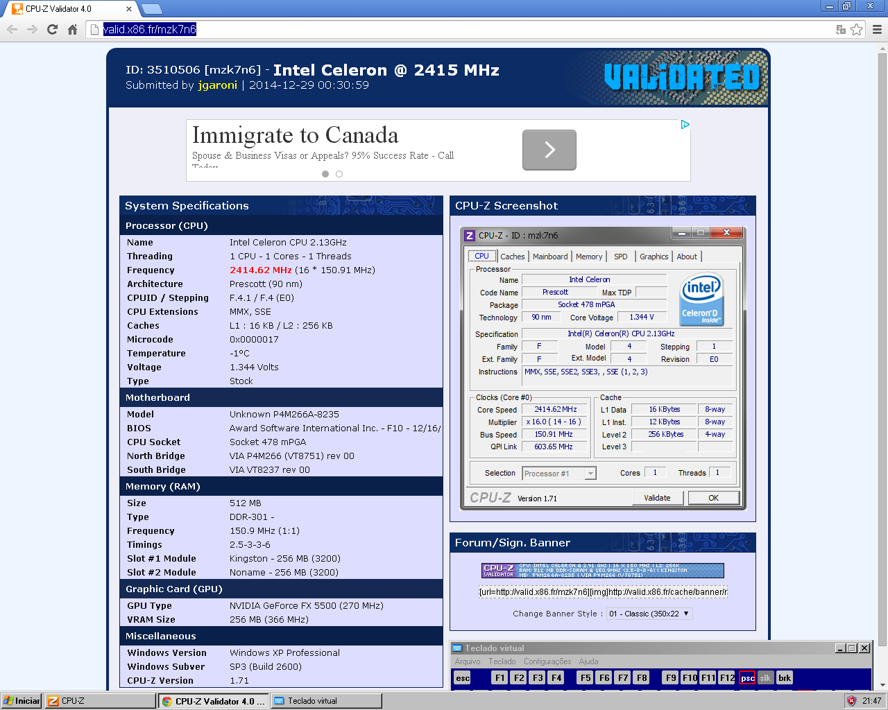
Task: Click the ad's next arrow button
Action: [549, 150]
